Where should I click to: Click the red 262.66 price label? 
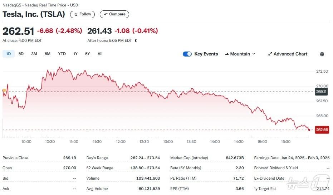point(321,130)
